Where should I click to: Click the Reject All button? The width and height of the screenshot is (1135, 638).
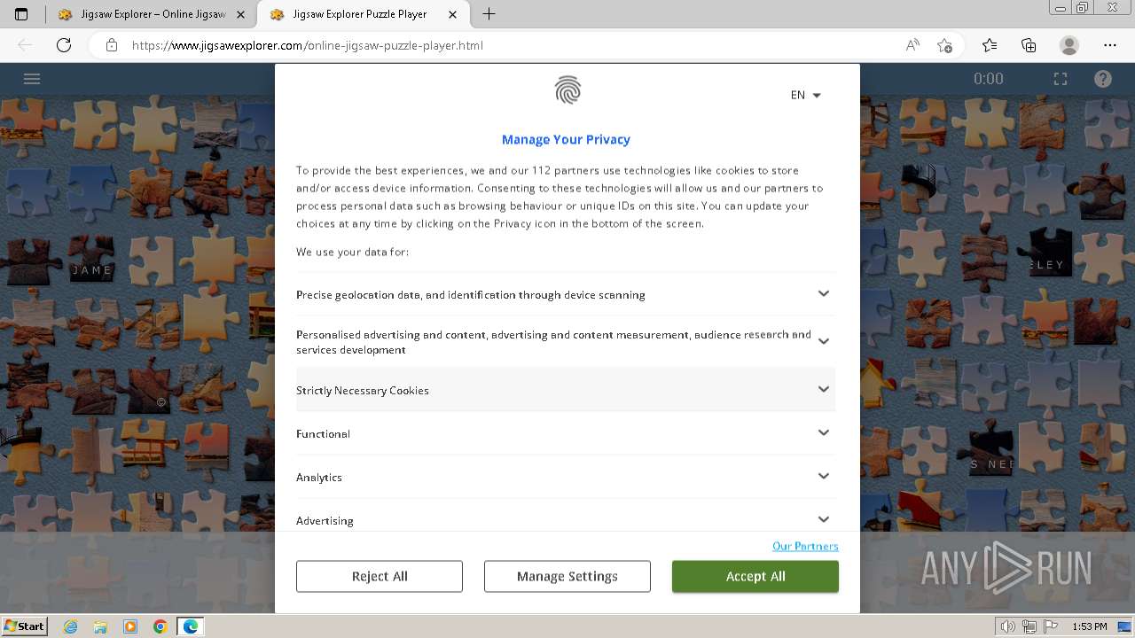380,576
